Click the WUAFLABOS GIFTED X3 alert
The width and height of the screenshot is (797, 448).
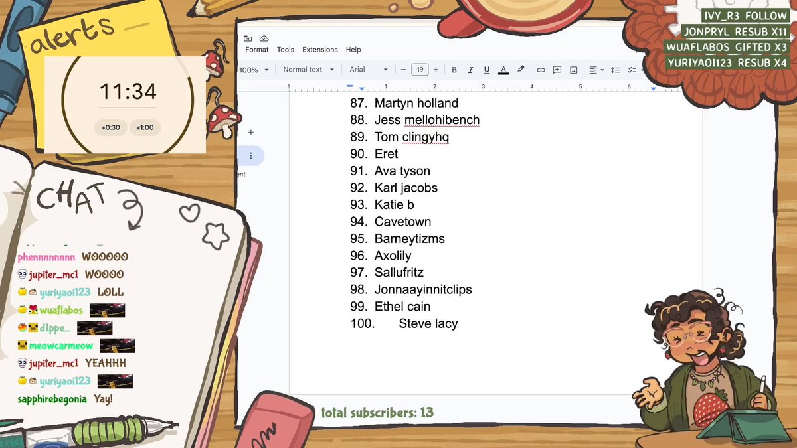727,47
